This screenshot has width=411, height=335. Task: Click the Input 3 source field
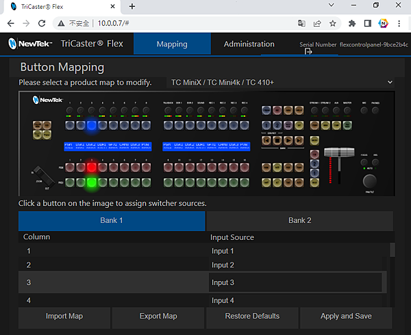[x=295, y=282]
